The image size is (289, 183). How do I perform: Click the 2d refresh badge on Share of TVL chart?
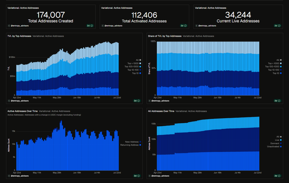point(278,101)
